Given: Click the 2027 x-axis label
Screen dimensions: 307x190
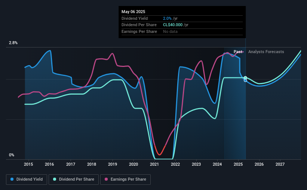Looking at the screenshot, I should tap(280, 164).
